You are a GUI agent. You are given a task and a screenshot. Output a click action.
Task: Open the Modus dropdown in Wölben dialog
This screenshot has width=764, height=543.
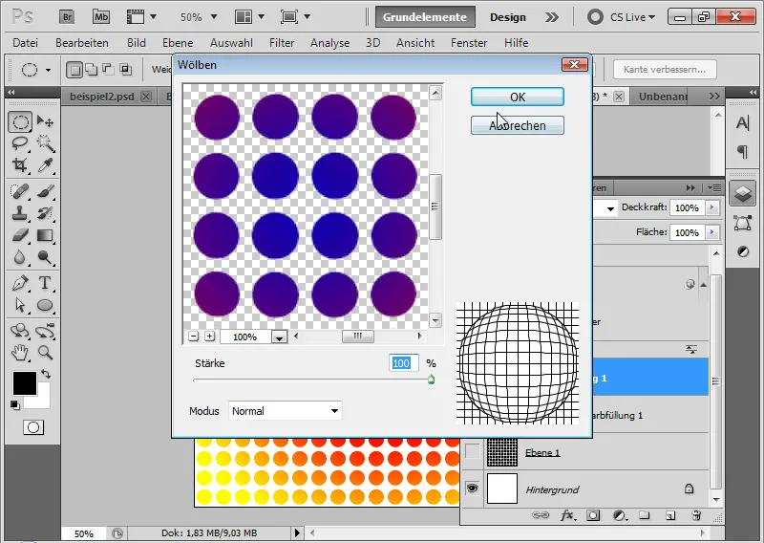point(285,411)
